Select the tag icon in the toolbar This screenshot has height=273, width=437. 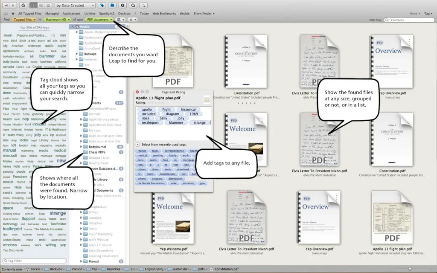tap(102, 5)
